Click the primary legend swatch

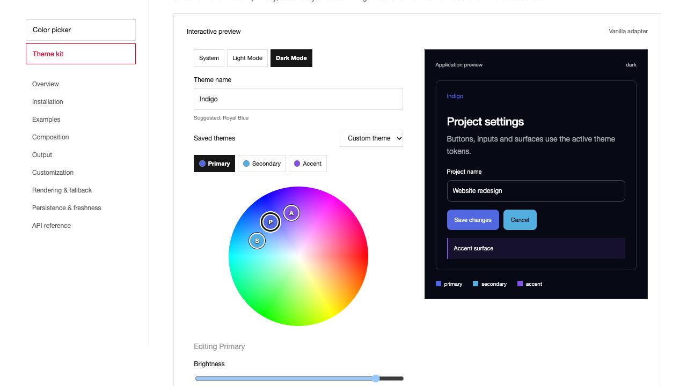pos(438,284)
